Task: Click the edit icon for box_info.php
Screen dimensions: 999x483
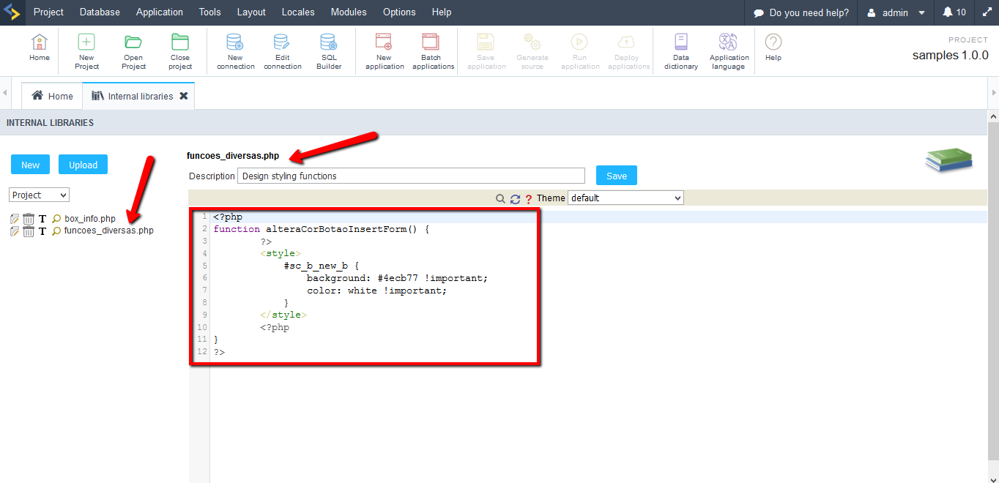Action: point(15,219)
